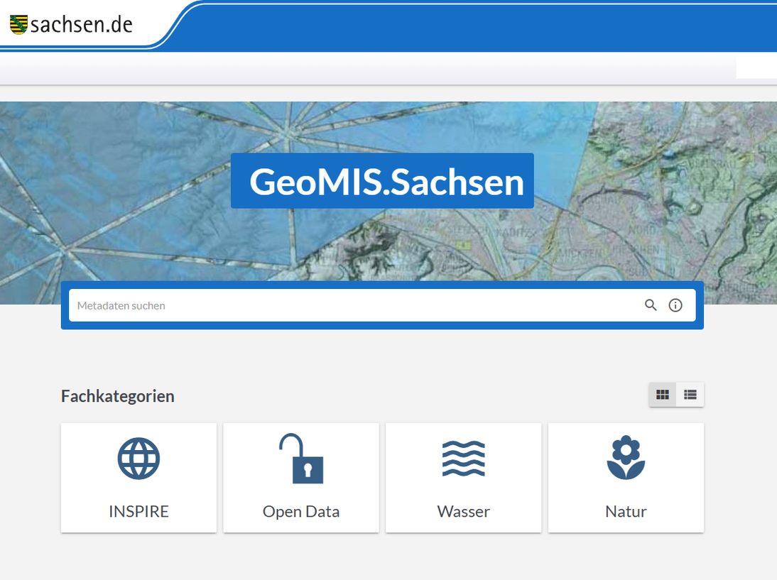Image resolution: width=777 pixels, height=580 pixels.
Task: Select the Natur category label
Action: [625, 510]
